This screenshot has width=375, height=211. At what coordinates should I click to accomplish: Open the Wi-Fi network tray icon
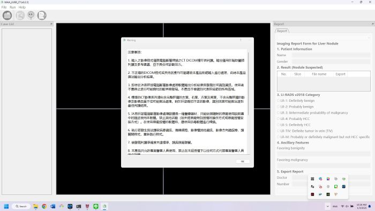tap(342, 206)
